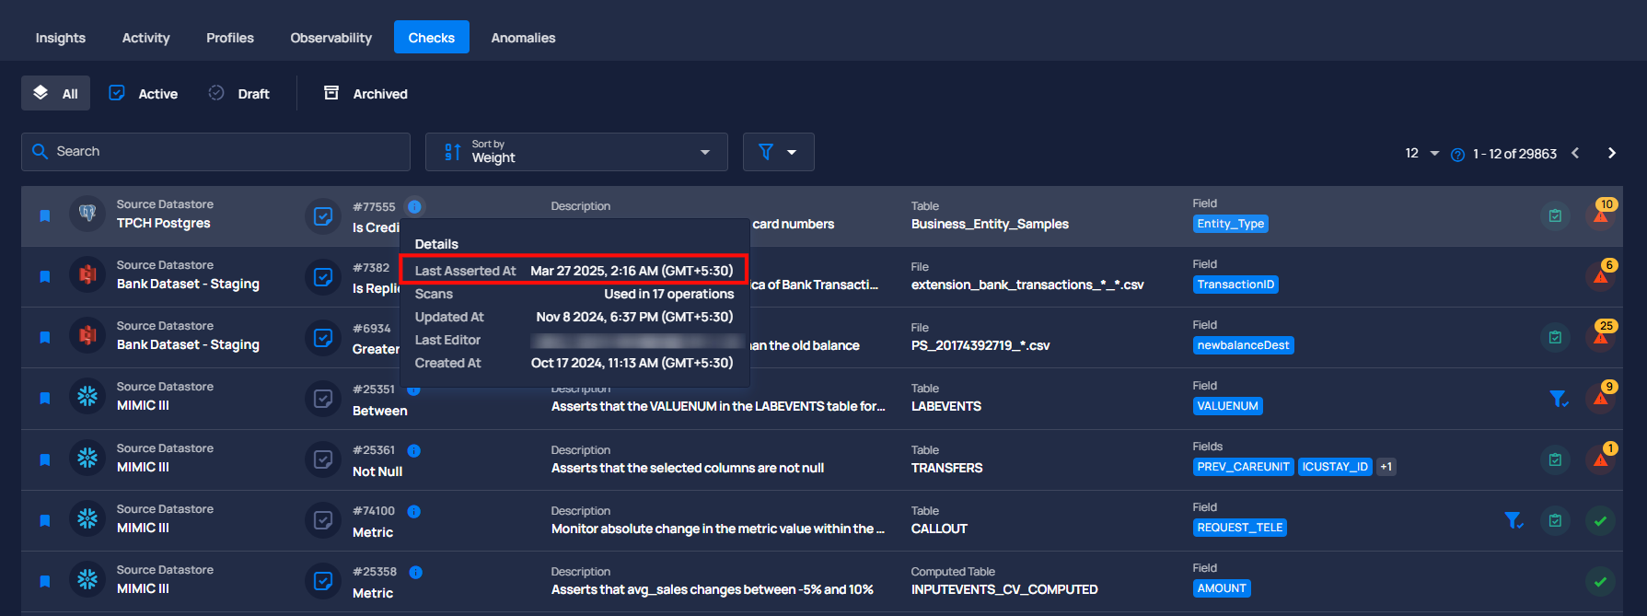The image size is (1647, 616).
Task: Click clipboard icon in TRANSFERS row
Action: (1555, 459)
